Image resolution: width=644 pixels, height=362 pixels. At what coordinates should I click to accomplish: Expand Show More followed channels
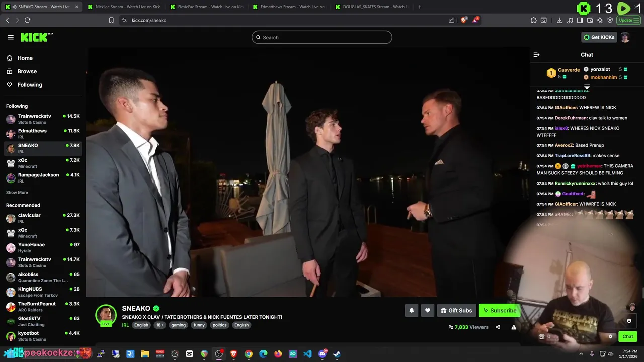(x=17, y=193)
